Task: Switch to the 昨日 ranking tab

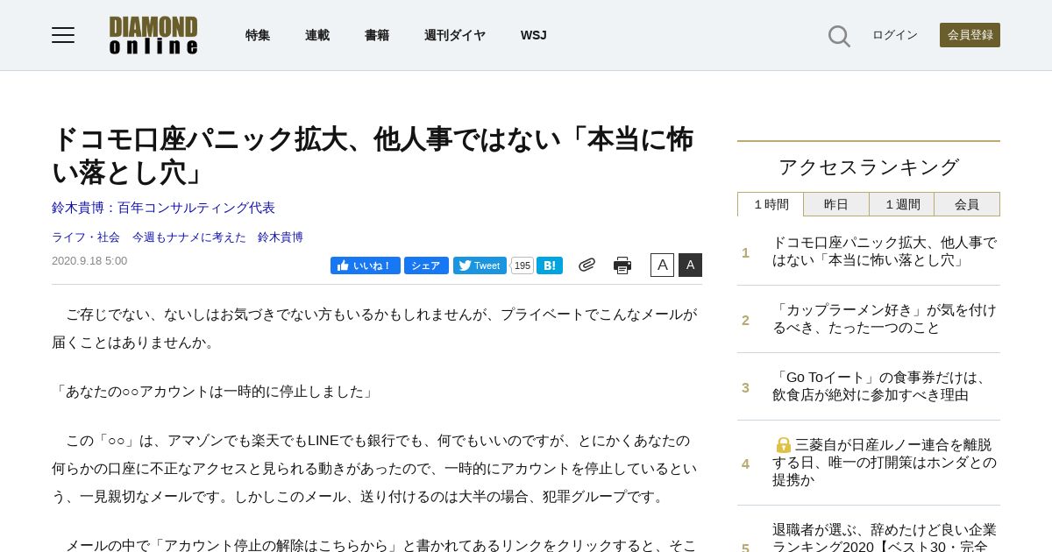Action: 836,204
